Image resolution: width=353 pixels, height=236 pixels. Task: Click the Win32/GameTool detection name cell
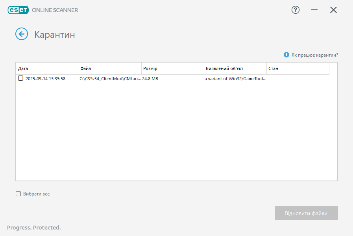click(235, 79)
